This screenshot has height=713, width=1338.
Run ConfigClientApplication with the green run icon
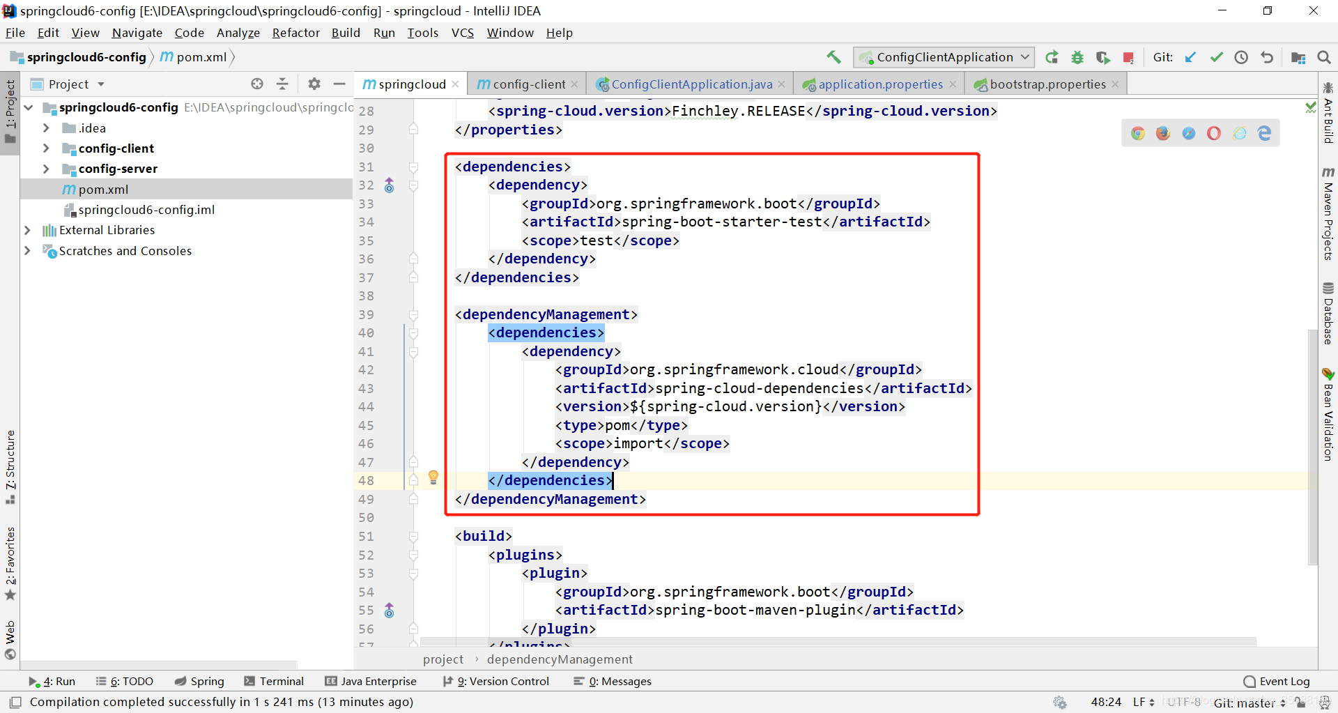click(x=1052, y=57)
